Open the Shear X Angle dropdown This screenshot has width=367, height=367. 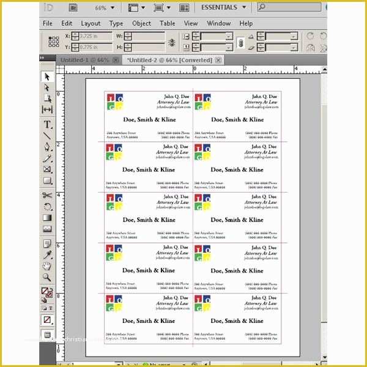[x=294, y=48]
